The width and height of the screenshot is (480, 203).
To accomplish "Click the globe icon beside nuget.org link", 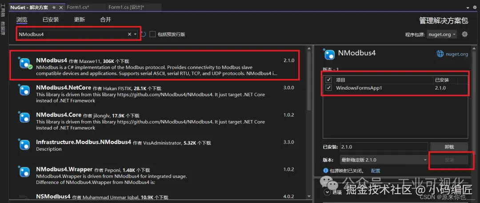I will coord(440,54).
